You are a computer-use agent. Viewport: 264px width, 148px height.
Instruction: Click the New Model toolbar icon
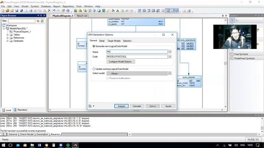[x=3, y=11]
